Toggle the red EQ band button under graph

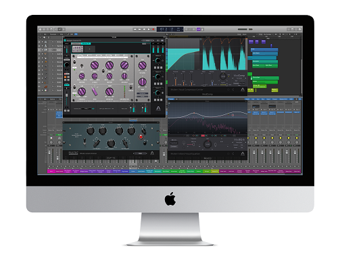coord(203,135)
